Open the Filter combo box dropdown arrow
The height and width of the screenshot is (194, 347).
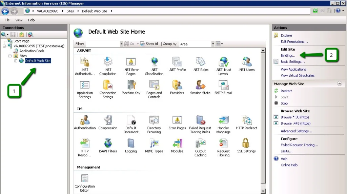121,44
